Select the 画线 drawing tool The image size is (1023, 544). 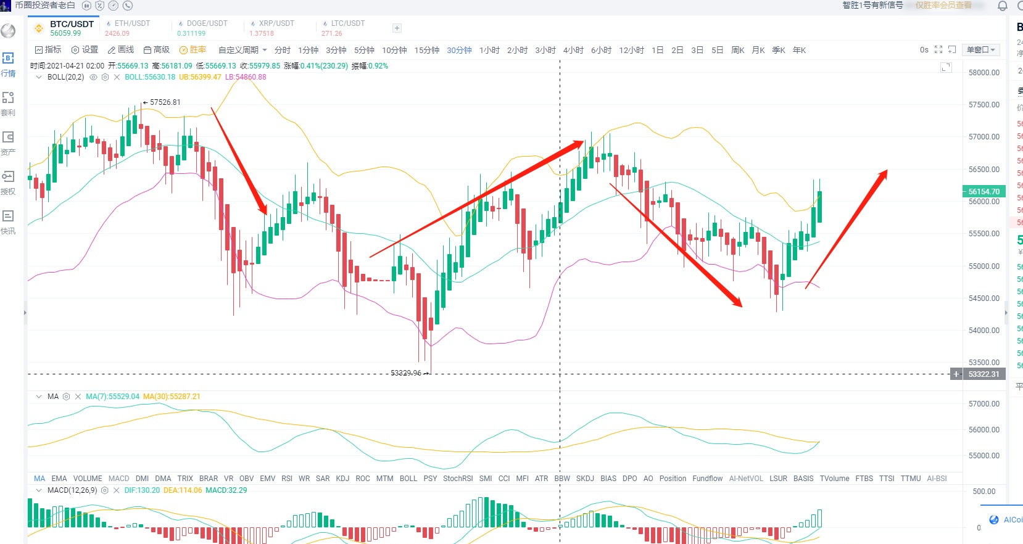click(121, 50)
